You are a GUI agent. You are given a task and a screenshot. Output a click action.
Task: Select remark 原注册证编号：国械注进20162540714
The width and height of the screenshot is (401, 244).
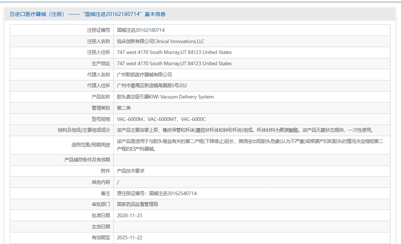157,194
